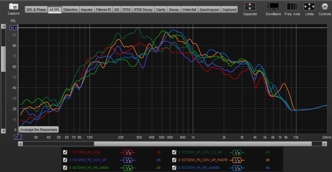Click the ECT25W_PS_HB_ANG90 trace label
The image size is (332, 172).
coord(199,168)
